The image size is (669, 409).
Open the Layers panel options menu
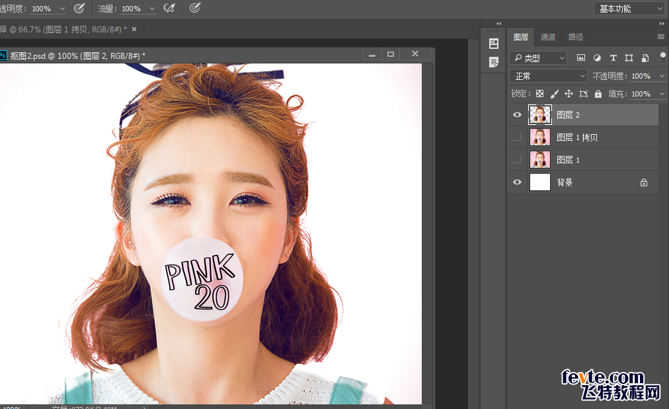tap(661, 37)
